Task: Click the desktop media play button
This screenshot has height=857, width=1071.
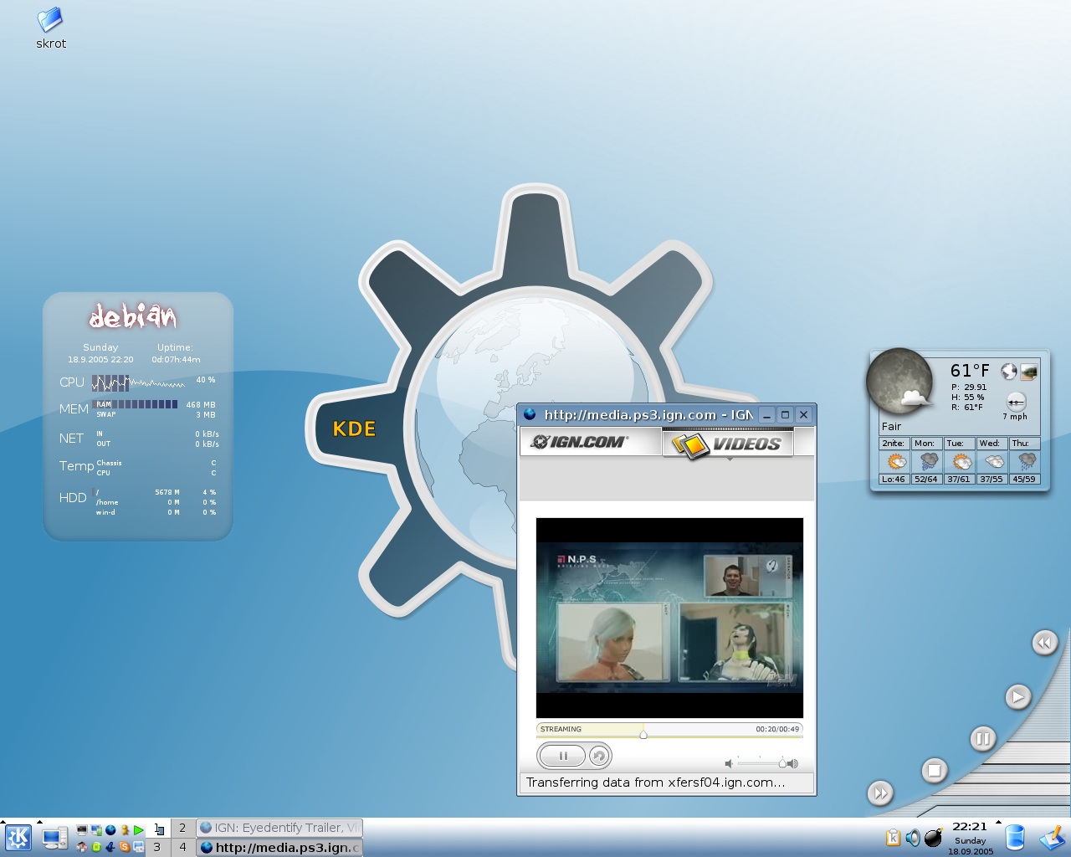Action: [1017, 696]
